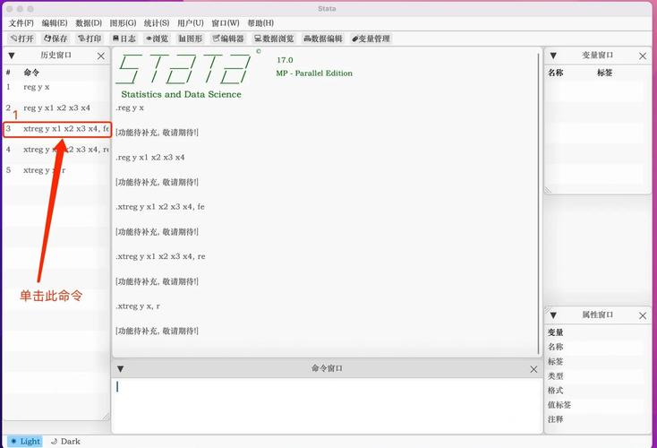Screen dimensions: 657x448
Task: Click the 名称 column header in 变量窗口
Action: [x=556, y=73]
